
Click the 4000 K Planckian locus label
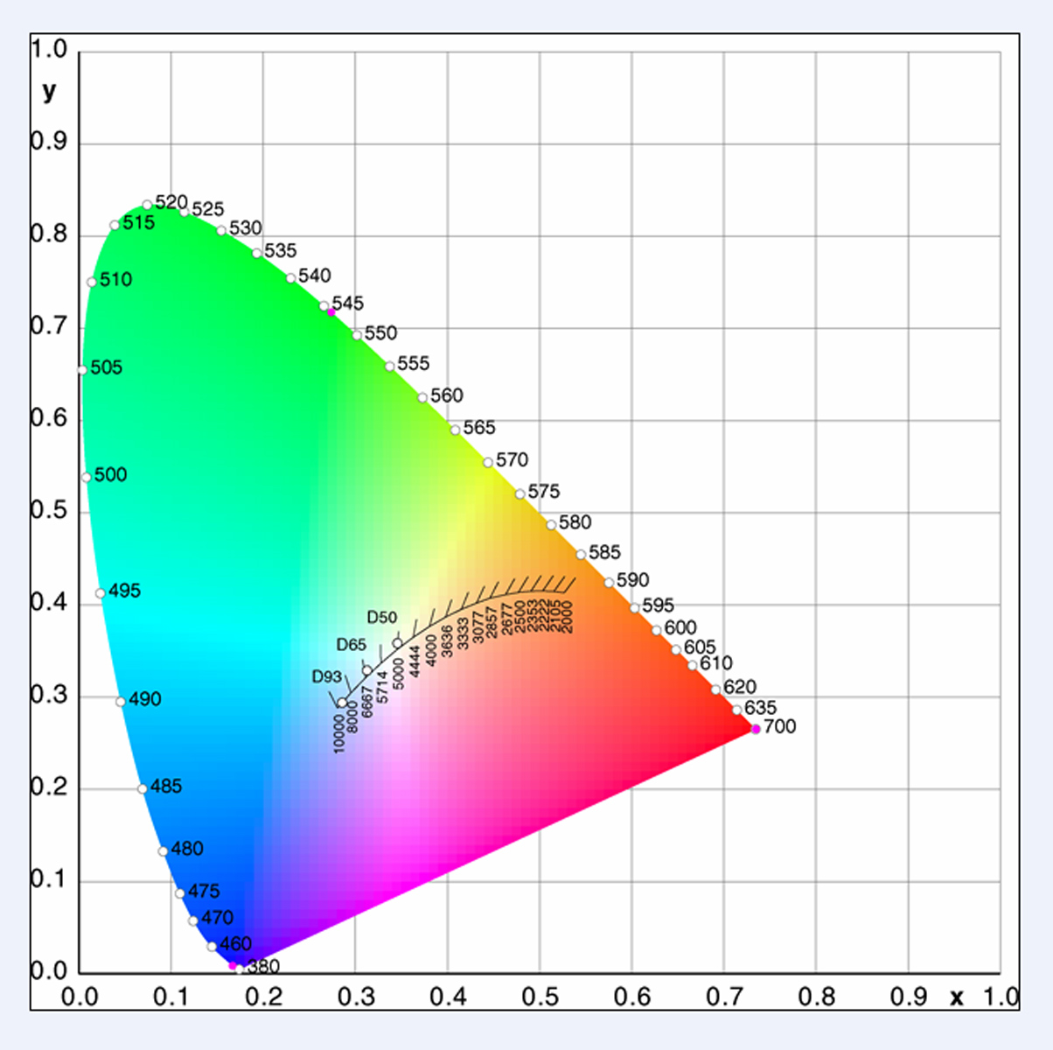click(431, 650)
